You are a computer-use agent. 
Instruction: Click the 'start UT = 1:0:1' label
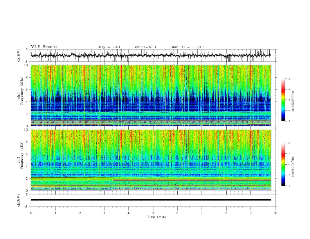coord(189,47)
